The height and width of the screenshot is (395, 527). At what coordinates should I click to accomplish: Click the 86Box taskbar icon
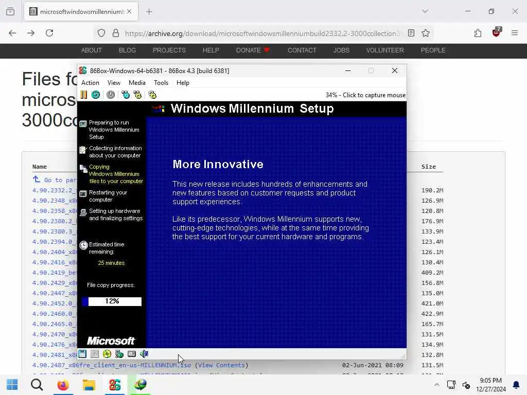pos(115,385)
